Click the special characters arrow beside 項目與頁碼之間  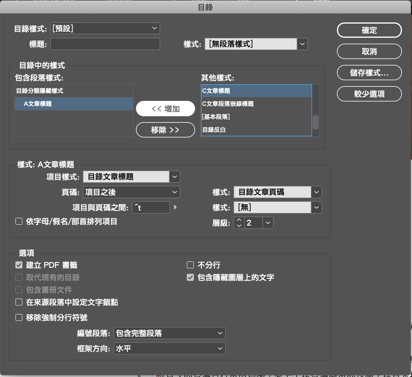click(175, 207)
